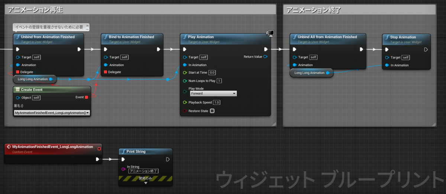
Task: Click exec output pin of Play Animation node
Action: click(265, 49)
